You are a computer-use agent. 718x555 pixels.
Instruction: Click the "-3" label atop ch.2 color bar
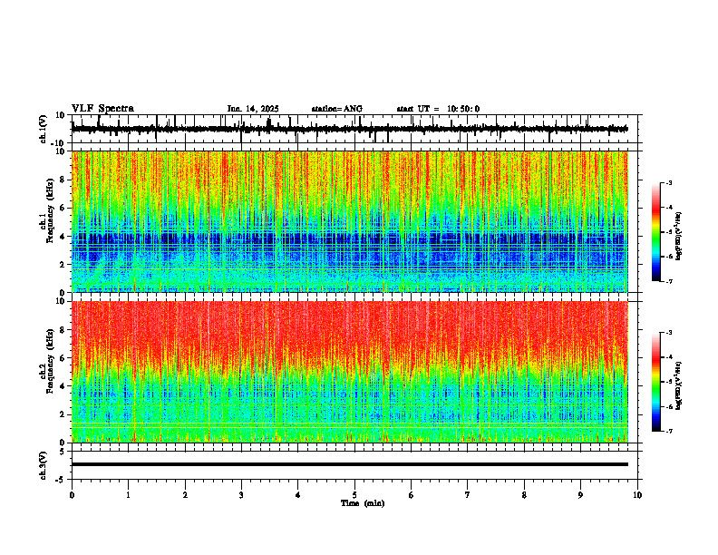pyautogui.click(x=669, y=333)
